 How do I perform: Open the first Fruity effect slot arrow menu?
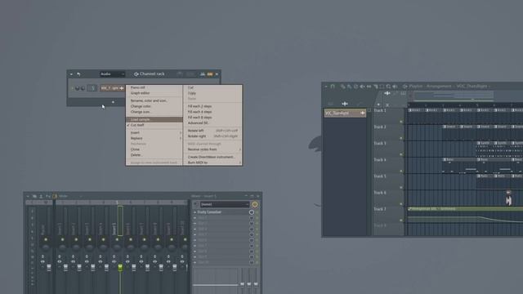[x=195, y=212]
